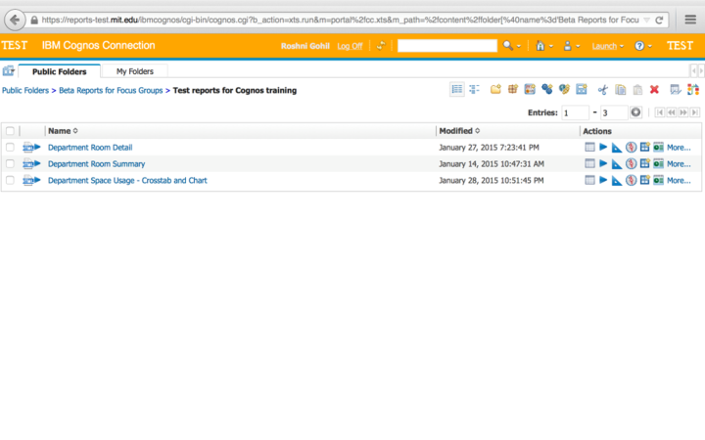Tick the Department Room Summary checkbox

(10, 164)
